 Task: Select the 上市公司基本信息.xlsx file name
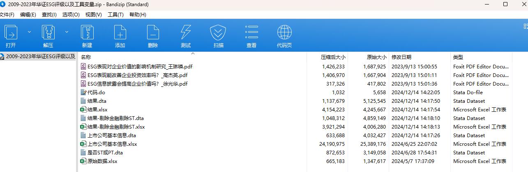(x=112, y=144)
